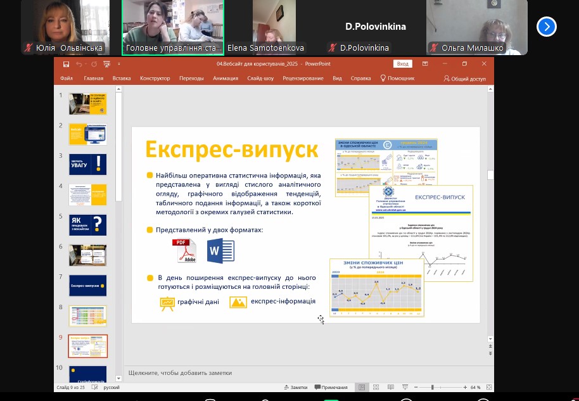Select slide 7 thumbnail Експрес-випуски
Image resolution: width=579 pixels, height=401 pixels.
(87, 286)
